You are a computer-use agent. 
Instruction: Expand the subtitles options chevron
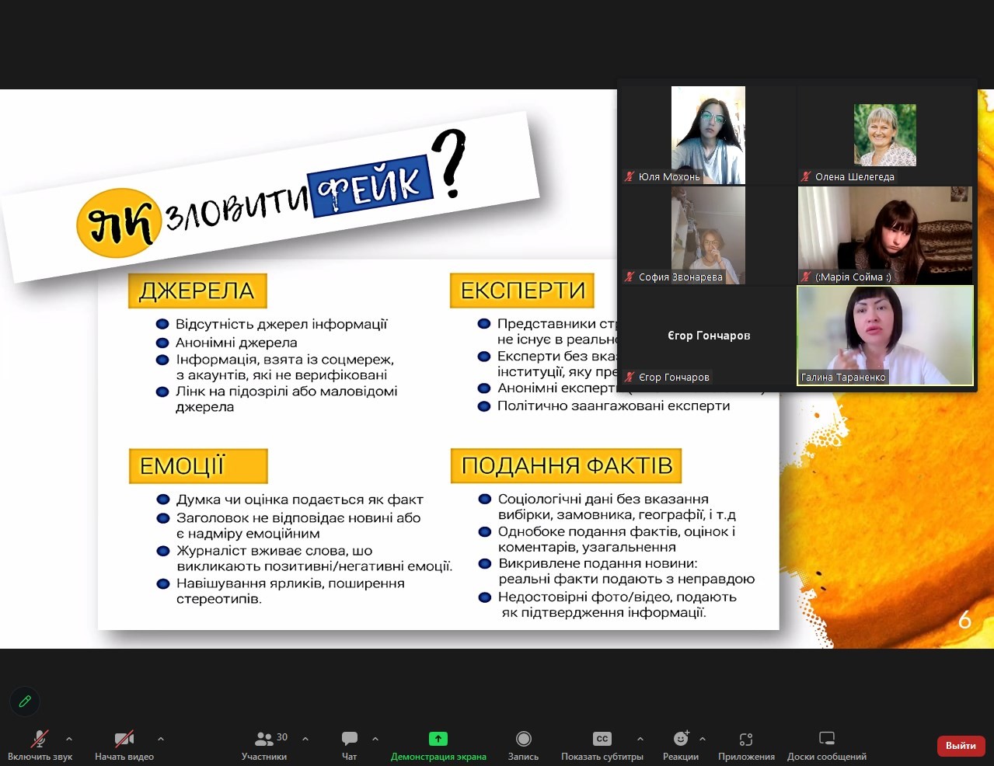[x=640, y=739]
